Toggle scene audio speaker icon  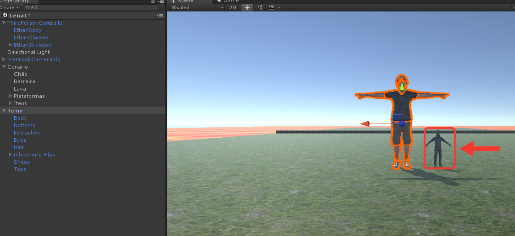coord(260,7)
